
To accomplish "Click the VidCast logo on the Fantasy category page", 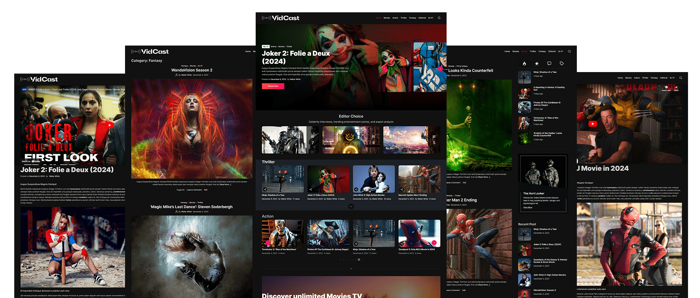I will point(150,52).
